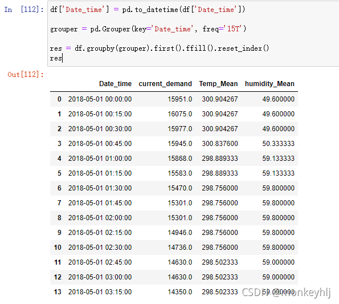Select cell 2018-05-01 02:15:00

[x=100, y=233]
